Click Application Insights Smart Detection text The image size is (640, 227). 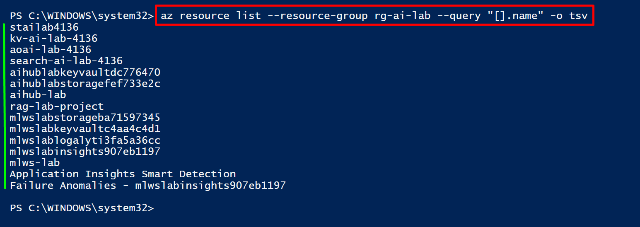coord(123,174)
